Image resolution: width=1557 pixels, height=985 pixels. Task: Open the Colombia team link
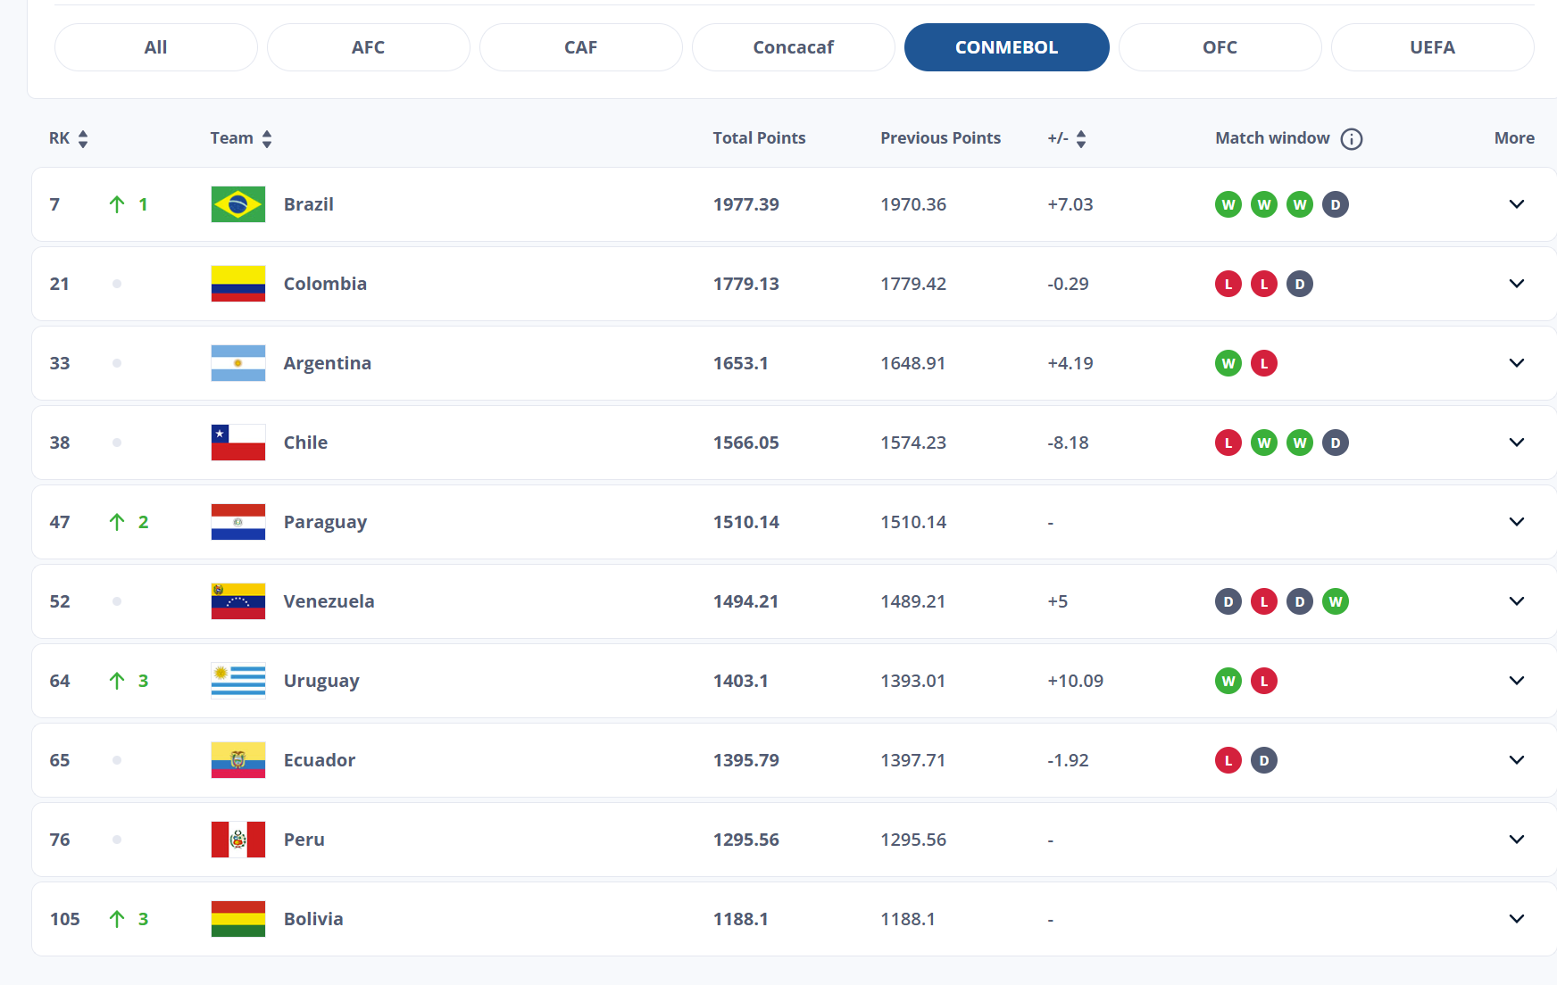325,284
